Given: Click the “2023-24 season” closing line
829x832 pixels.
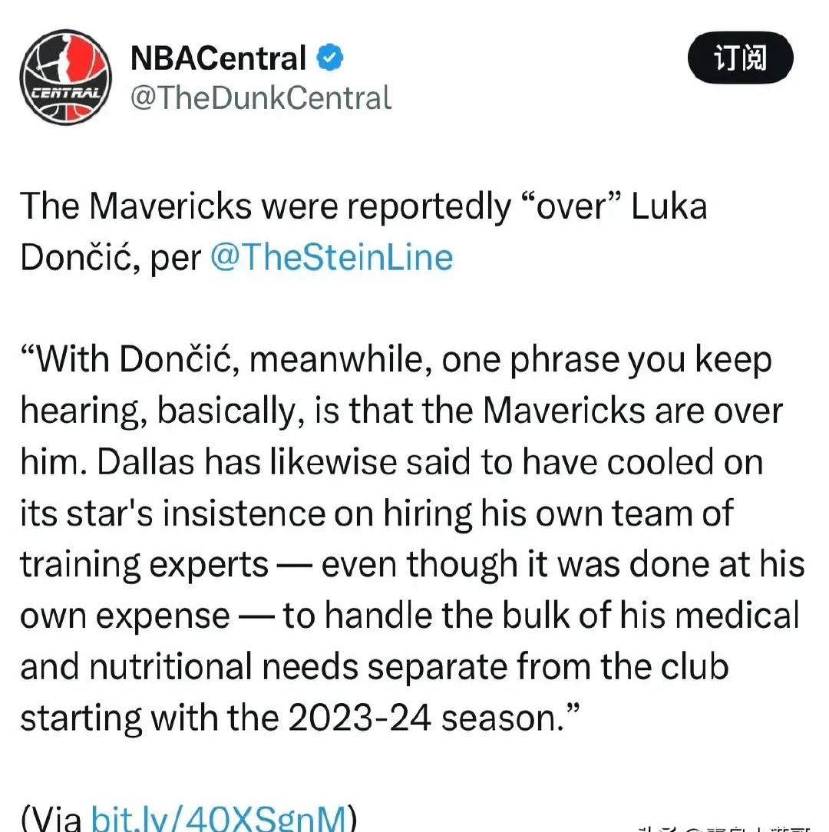Looking at the screenshot, I should [300, 718].
